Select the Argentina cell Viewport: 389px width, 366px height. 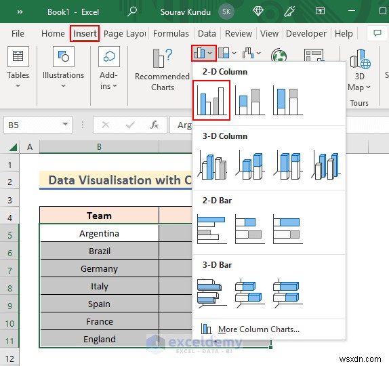click(x=99, y=233)
